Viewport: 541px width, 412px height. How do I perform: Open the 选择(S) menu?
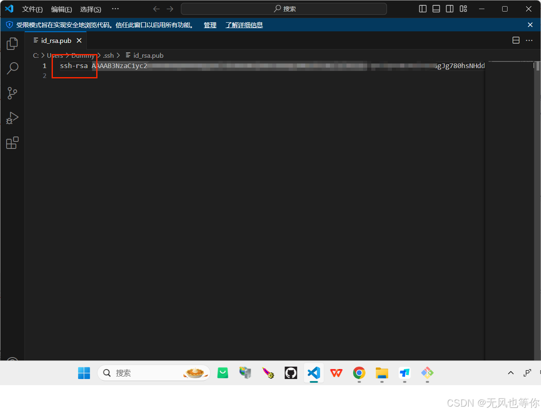click(90, 9)
